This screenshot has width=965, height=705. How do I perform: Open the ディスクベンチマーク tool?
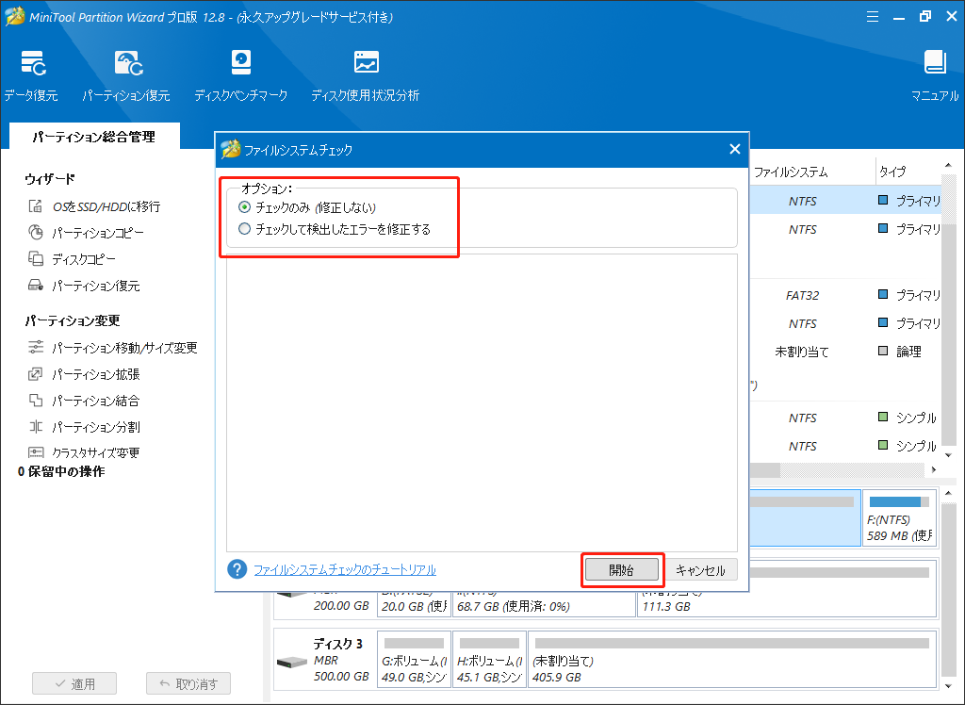pyautogui.click(x=240, y=64)
